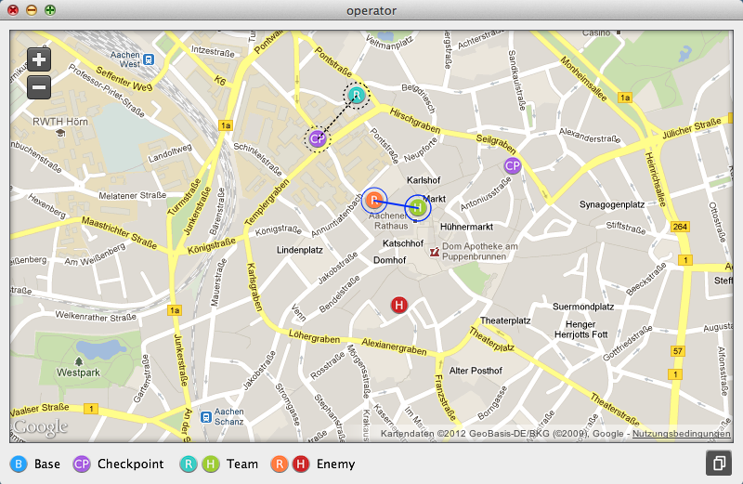Click the Base legend label
The image size is (743, 484).
point(47,464)
